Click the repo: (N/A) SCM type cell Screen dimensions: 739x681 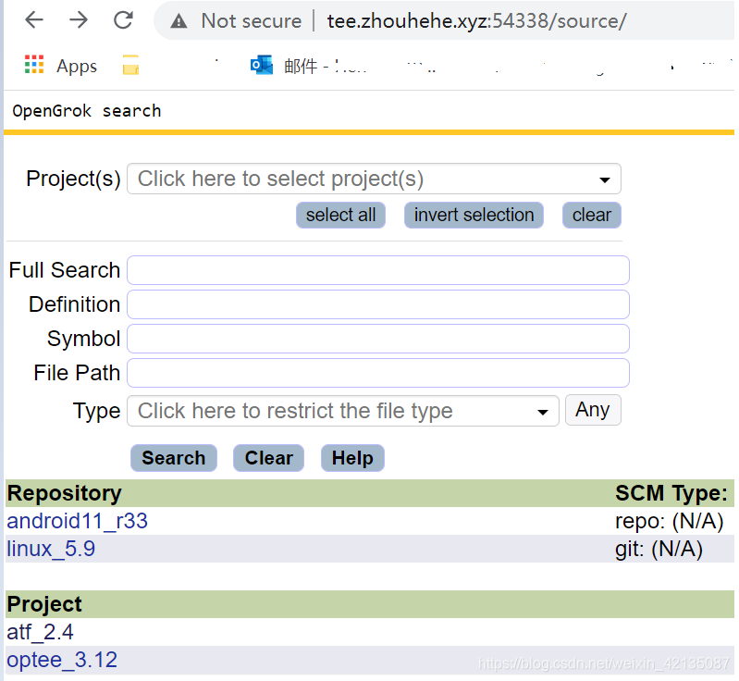[x=670, y=521]
